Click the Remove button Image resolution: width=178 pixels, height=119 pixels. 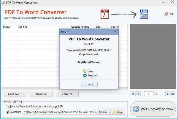pyautogui.click(x=41, y=94)
